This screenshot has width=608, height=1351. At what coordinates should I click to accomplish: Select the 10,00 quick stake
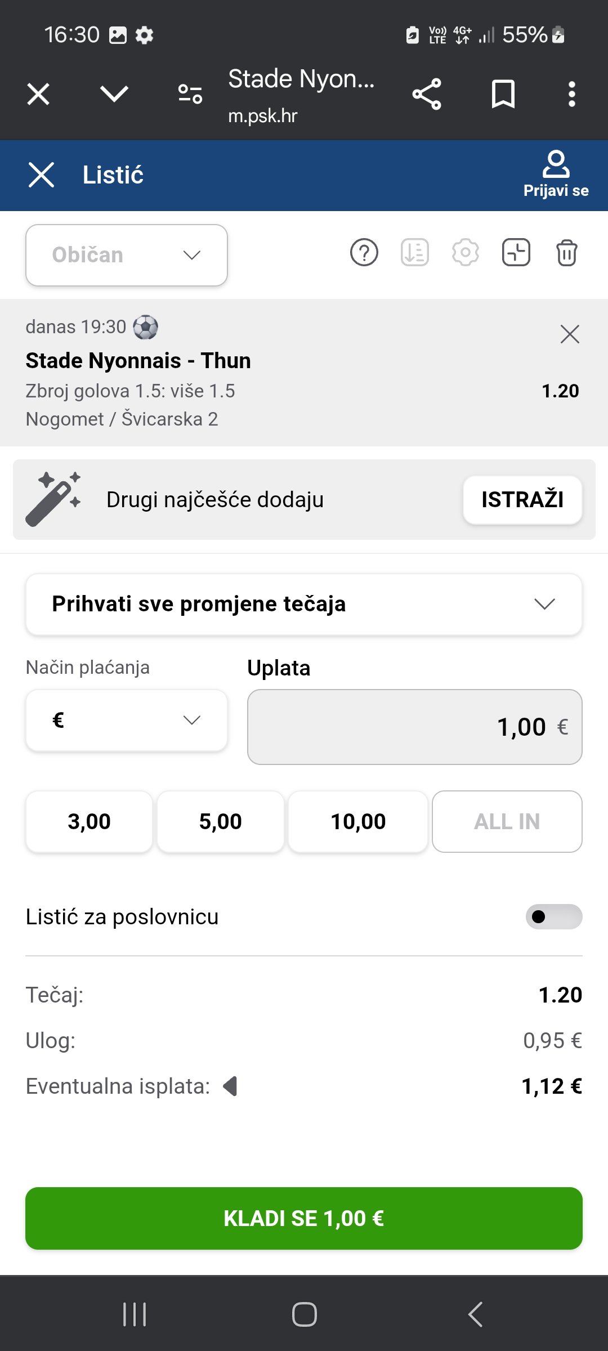(x=358, y=822)
